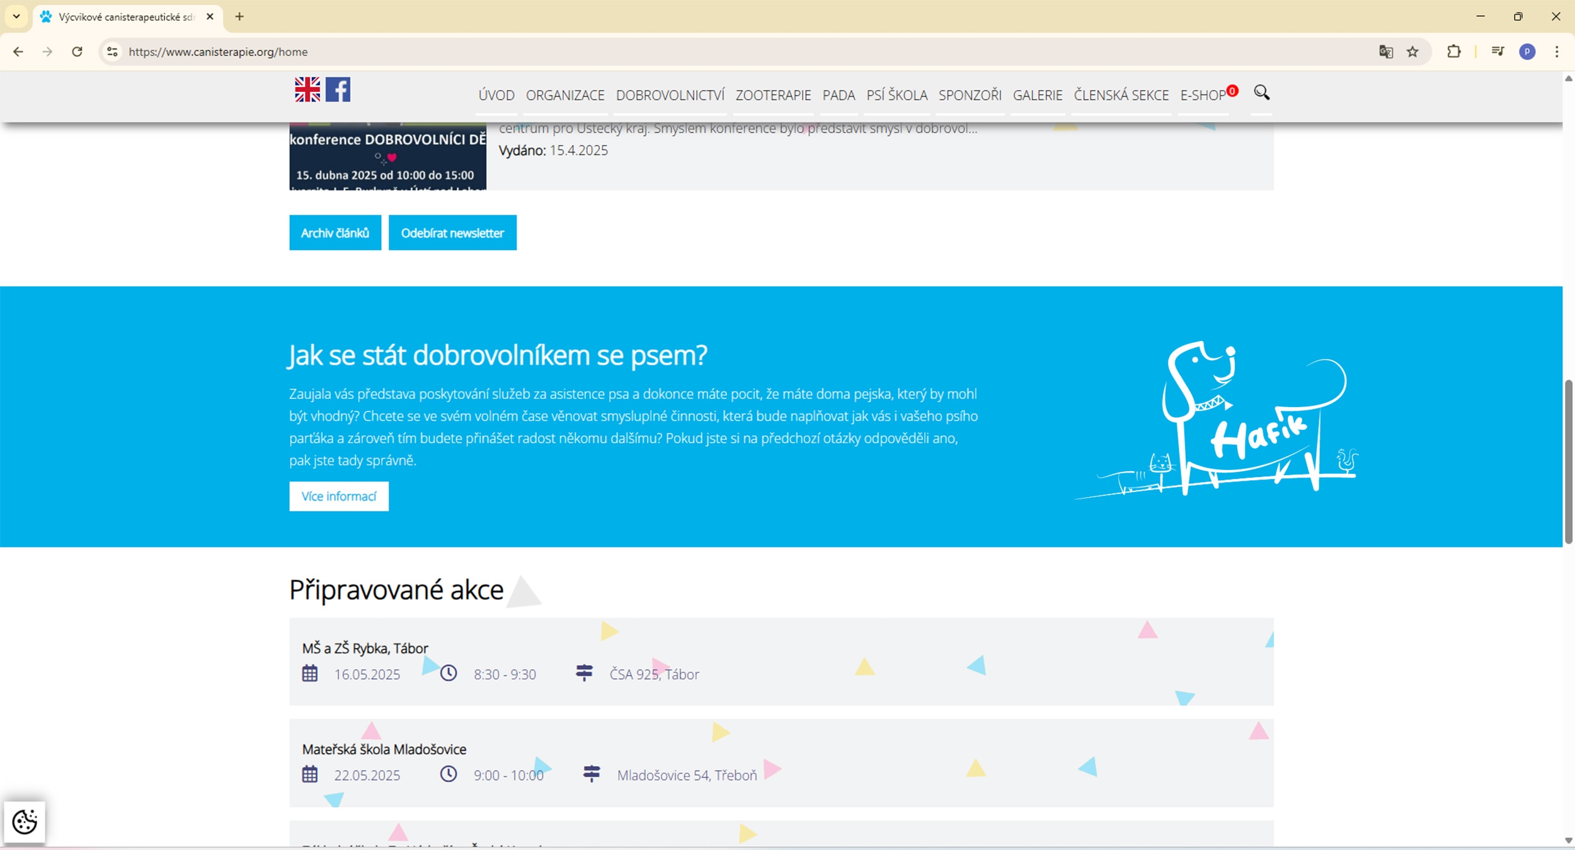Viewport: 1575px width, 850px height.
Task: Click clock icon beside 9:00 - 10:00
Action: pyautogui.click(x=449, y=774)
